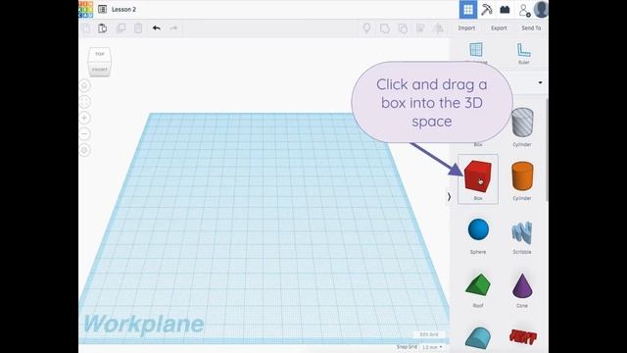
Task: Switch to the 3D Design grid editor
Action: [x=468, y=10]
